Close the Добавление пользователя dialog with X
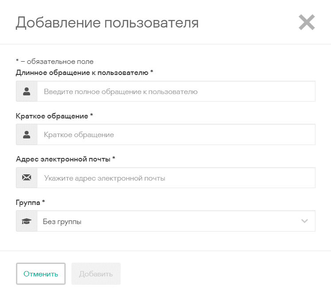The image size is (331, 295). click(x=307, y=22)
